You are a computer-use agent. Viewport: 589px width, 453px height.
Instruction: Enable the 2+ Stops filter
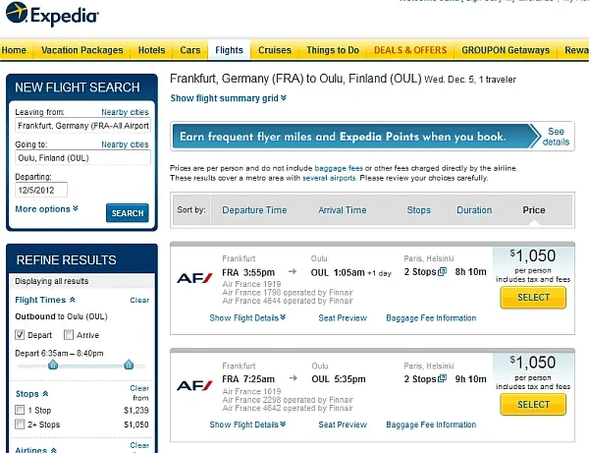(20, 425)
